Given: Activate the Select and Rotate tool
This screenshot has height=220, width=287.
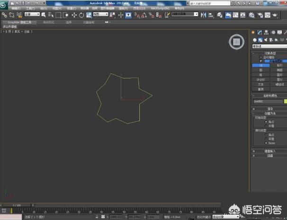Looking at the screenshot, I should (x=81, y=15).
